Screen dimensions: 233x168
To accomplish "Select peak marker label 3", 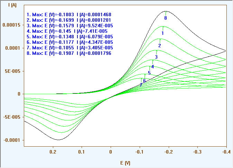I will [156, 57].
